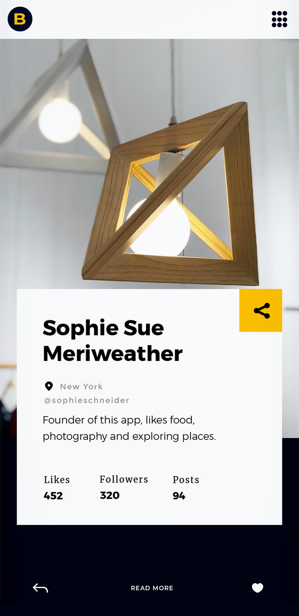Tap the Posts label
299x616 pixels.
(x=186, y=480)
